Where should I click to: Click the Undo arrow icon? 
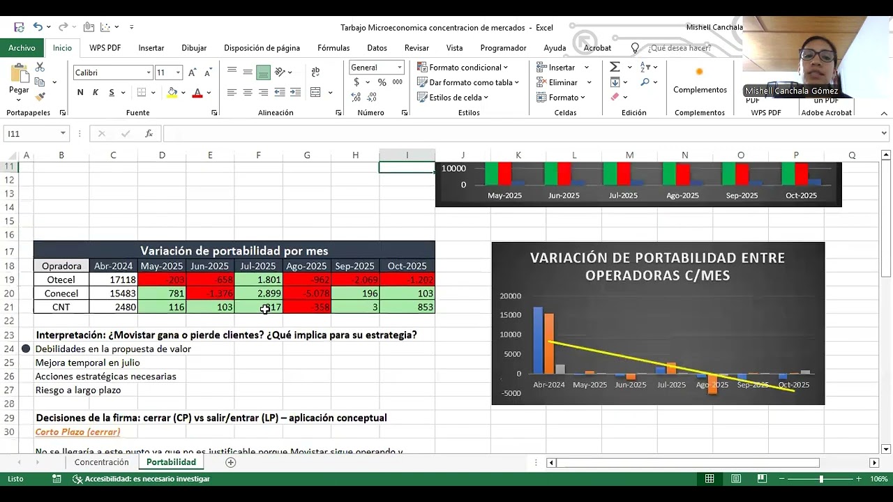pyautogui.click(x=38, y=27)
